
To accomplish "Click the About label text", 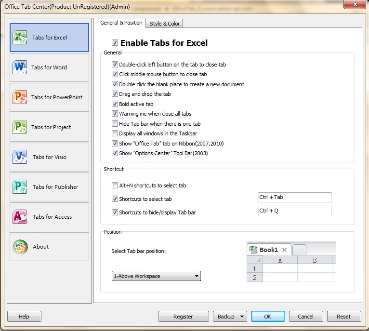I will 41,247.
